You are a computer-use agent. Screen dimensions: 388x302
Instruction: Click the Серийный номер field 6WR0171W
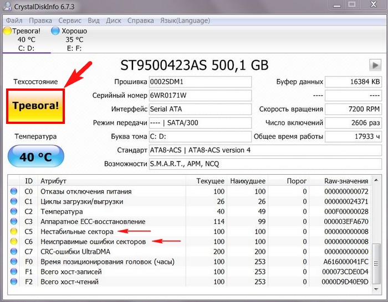coord(200,95)
